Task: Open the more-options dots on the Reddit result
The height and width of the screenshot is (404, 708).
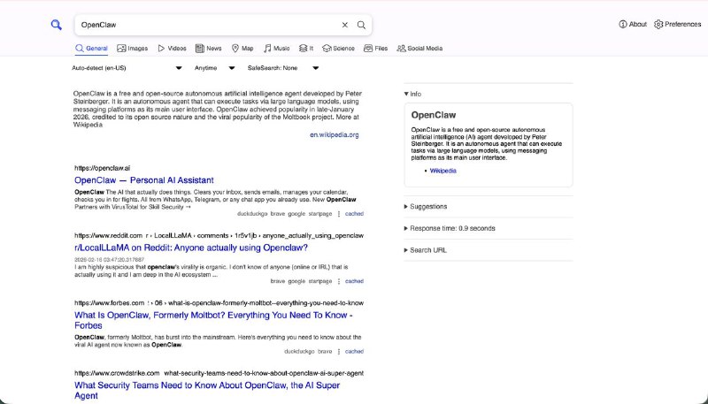Action: pyautogui.click(x=339, y=281)
